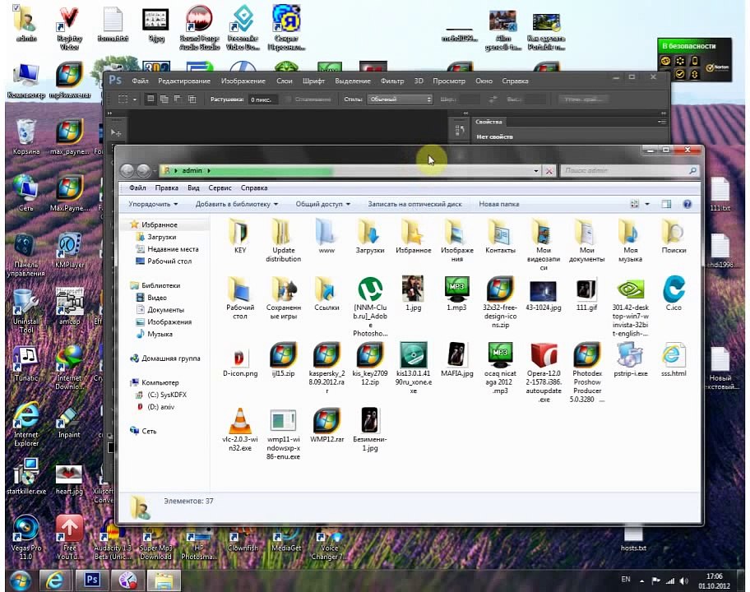Open Общий доступ dropdown

322,204
